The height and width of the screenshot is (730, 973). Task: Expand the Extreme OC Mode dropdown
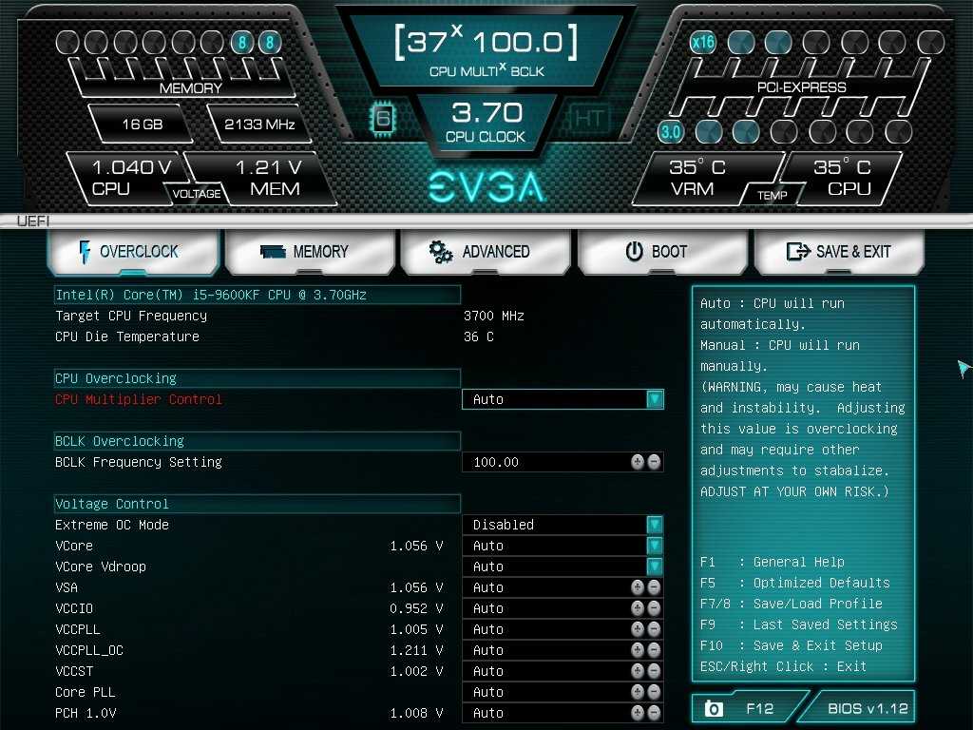654,525
